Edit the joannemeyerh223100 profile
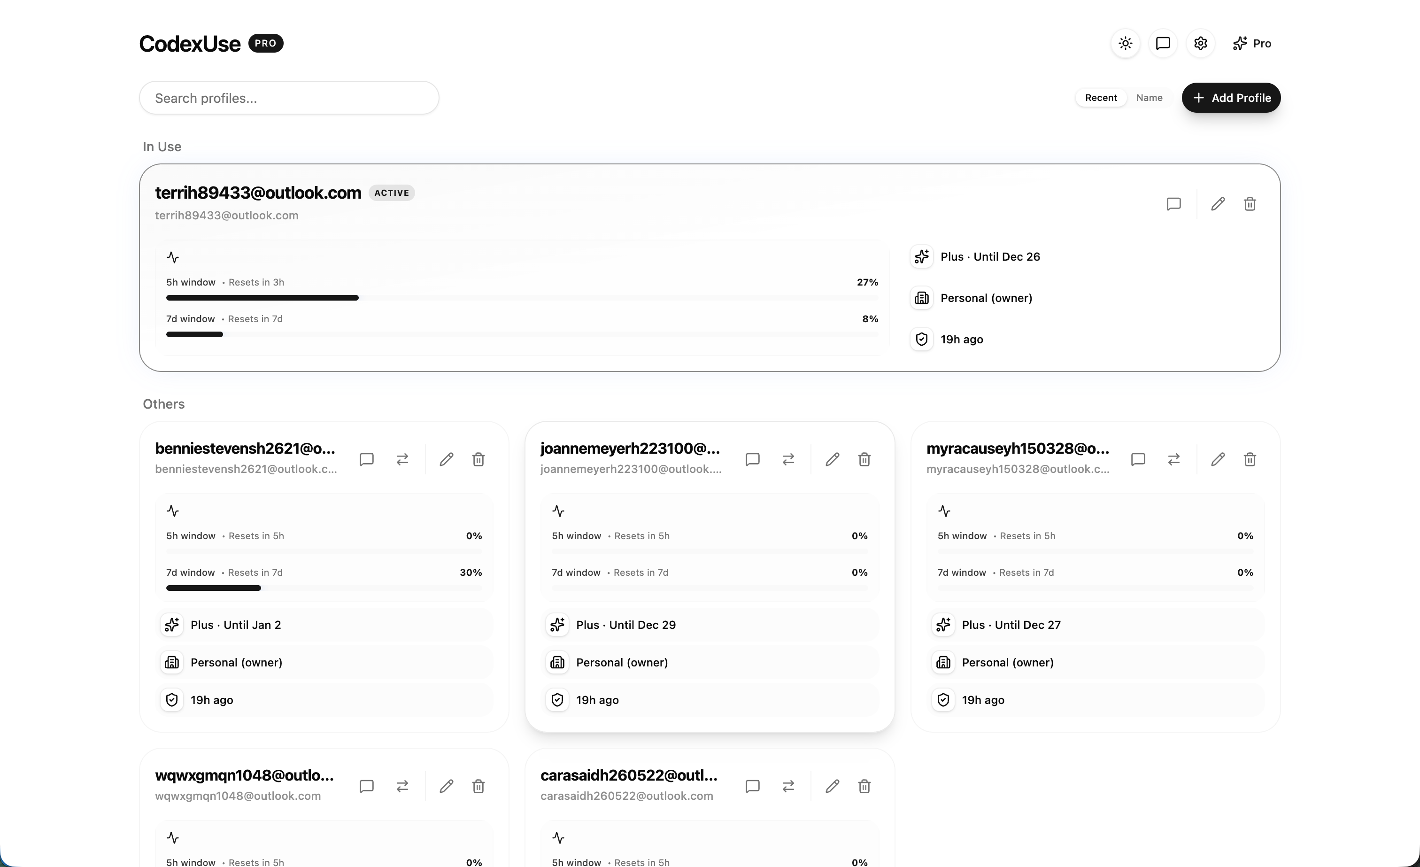Image resolution: width=1420 pixels, height=867 pixels. click(832, 459)
